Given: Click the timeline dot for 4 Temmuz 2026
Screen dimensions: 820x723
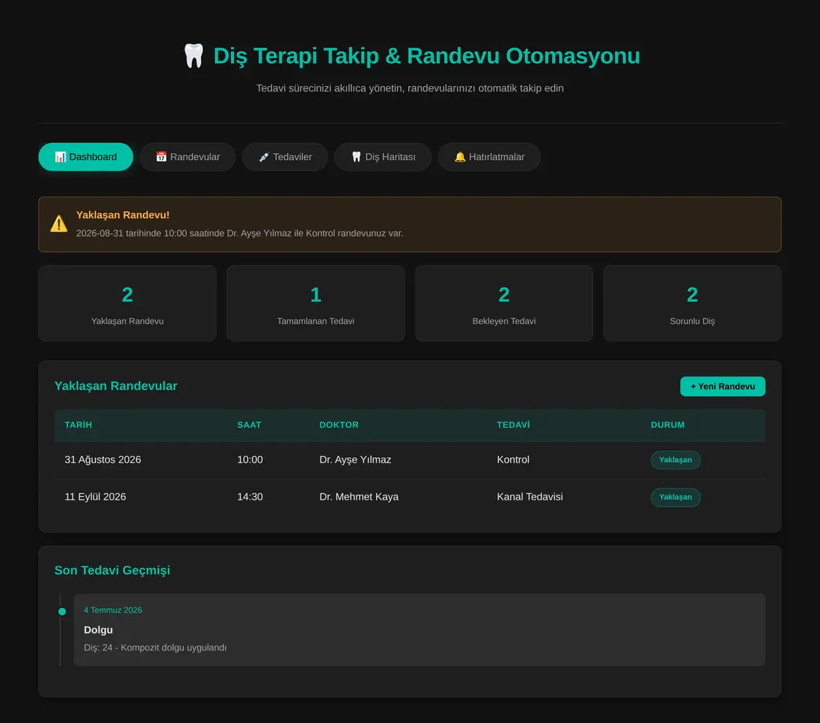Looking at the screenshot, I should coord(62,612).
